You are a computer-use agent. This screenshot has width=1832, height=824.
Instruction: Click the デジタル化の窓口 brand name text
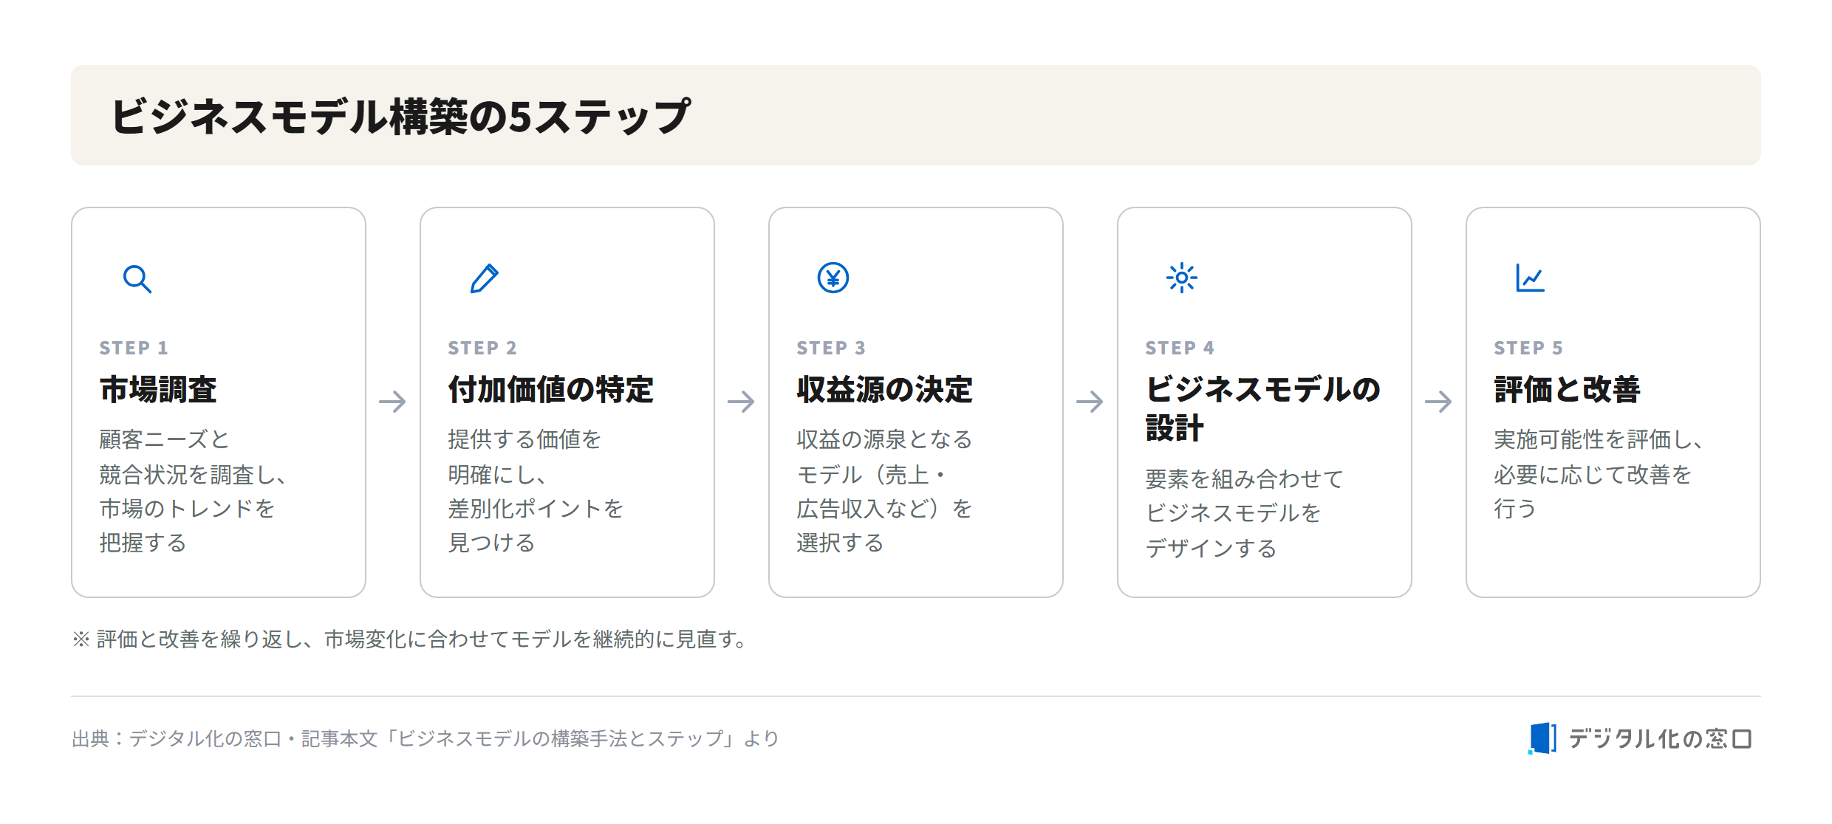pos(1660,738)
